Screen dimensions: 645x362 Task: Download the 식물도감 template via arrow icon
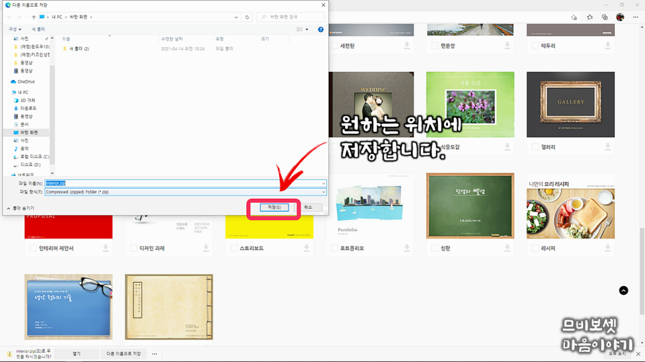click(507, 147)
